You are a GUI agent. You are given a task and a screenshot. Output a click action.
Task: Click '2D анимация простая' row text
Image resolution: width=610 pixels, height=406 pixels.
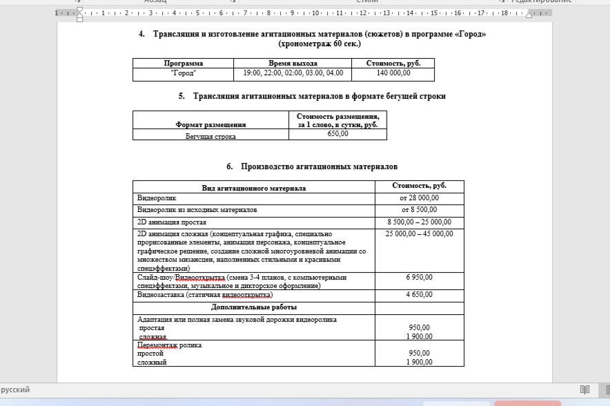172,222
